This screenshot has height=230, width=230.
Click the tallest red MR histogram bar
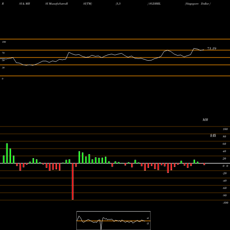click(x=73, y=181)
